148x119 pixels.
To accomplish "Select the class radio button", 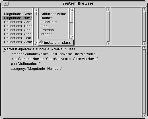I will point(64,43).
